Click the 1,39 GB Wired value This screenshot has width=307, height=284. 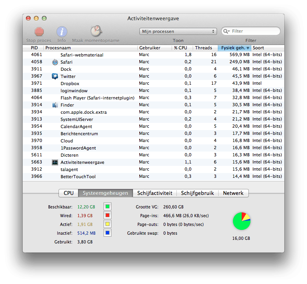[x=85, y=216]
